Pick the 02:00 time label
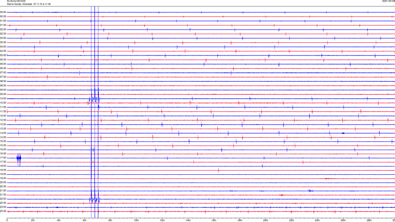This screenshot has height=222, width=395. 3,30
